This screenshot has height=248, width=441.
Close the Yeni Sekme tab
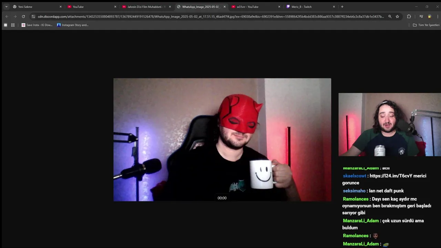(x=61, y=7)
